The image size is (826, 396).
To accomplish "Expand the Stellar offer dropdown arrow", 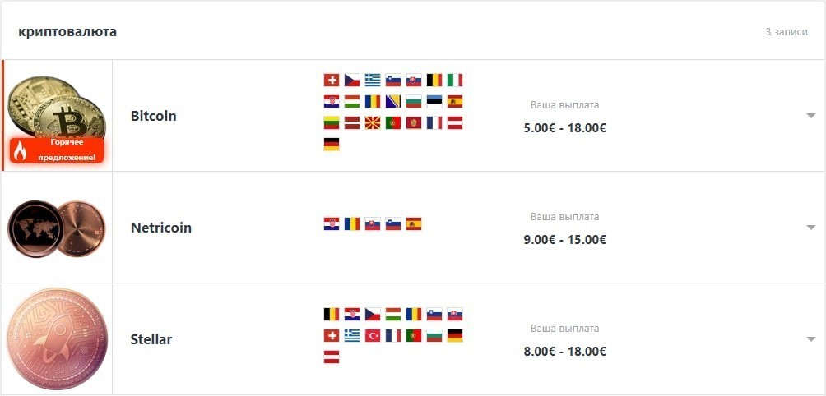I will (810, 339).
